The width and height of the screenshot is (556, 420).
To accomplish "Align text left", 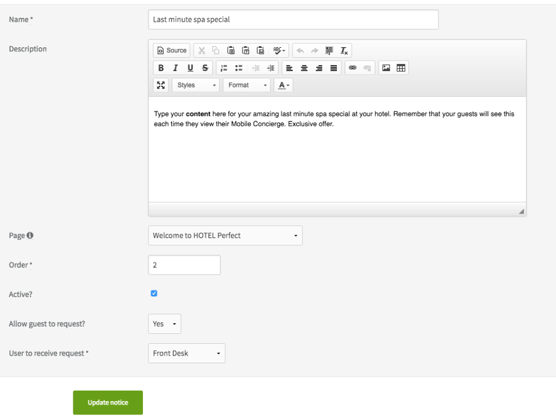I will point(289,68).
